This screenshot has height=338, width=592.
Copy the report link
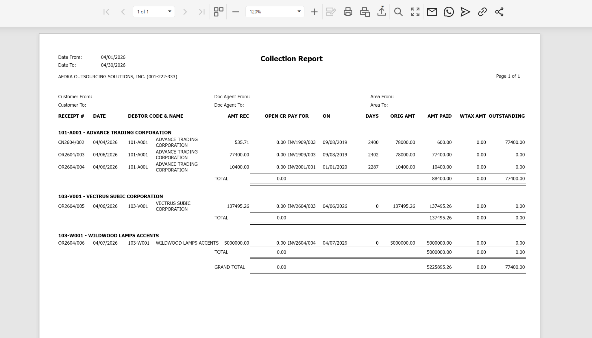[482, 12]
